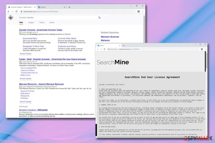The height and width of the screenshot is (143, 215).
Task: Click the WebCrawler spider logo
Action: [x=11, y=18]
